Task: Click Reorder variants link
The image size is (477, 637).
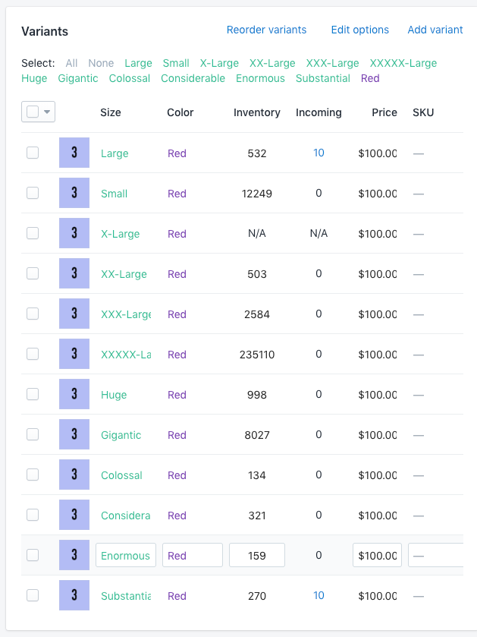Action: pos(266,30)
